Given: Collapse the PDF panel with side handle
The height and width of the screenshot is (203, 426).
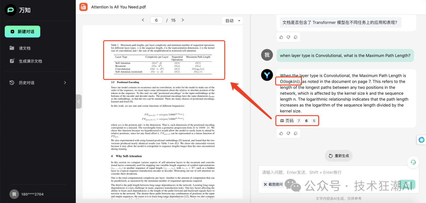Looking at the screenshot, I should tap(79, 101).
